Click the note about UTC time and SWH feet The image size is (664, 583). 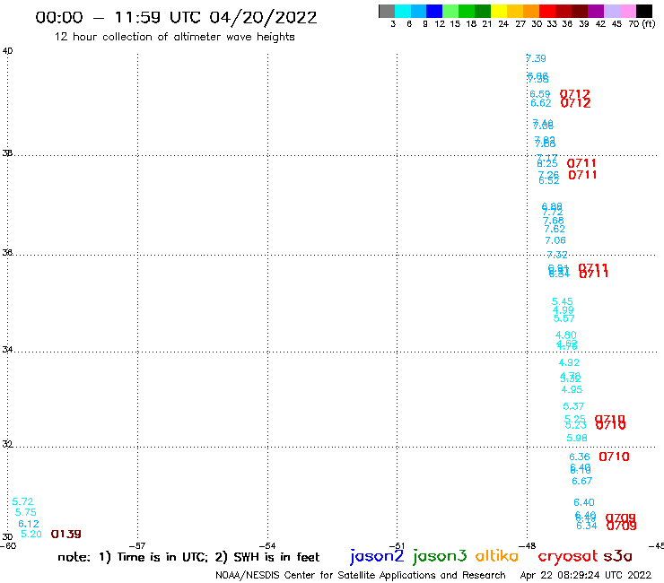click(188, 557)
